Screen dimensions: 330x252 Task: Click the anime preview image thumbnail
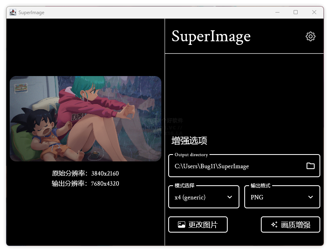[x=85, y=119]
